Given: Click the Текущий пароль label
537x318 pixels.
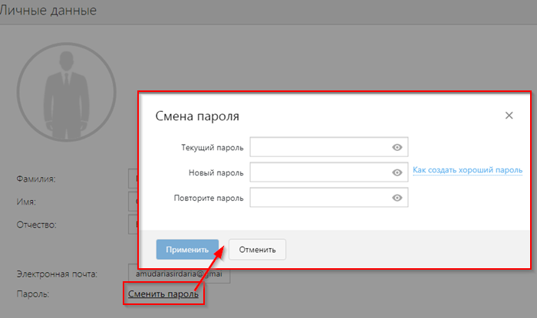Looking at the screenshot, I should pyautogui.click(x=212, y=147).
